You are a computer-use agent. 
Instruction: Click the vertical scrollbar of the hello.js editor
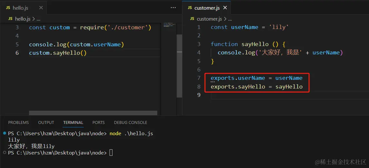coord(180,66)
